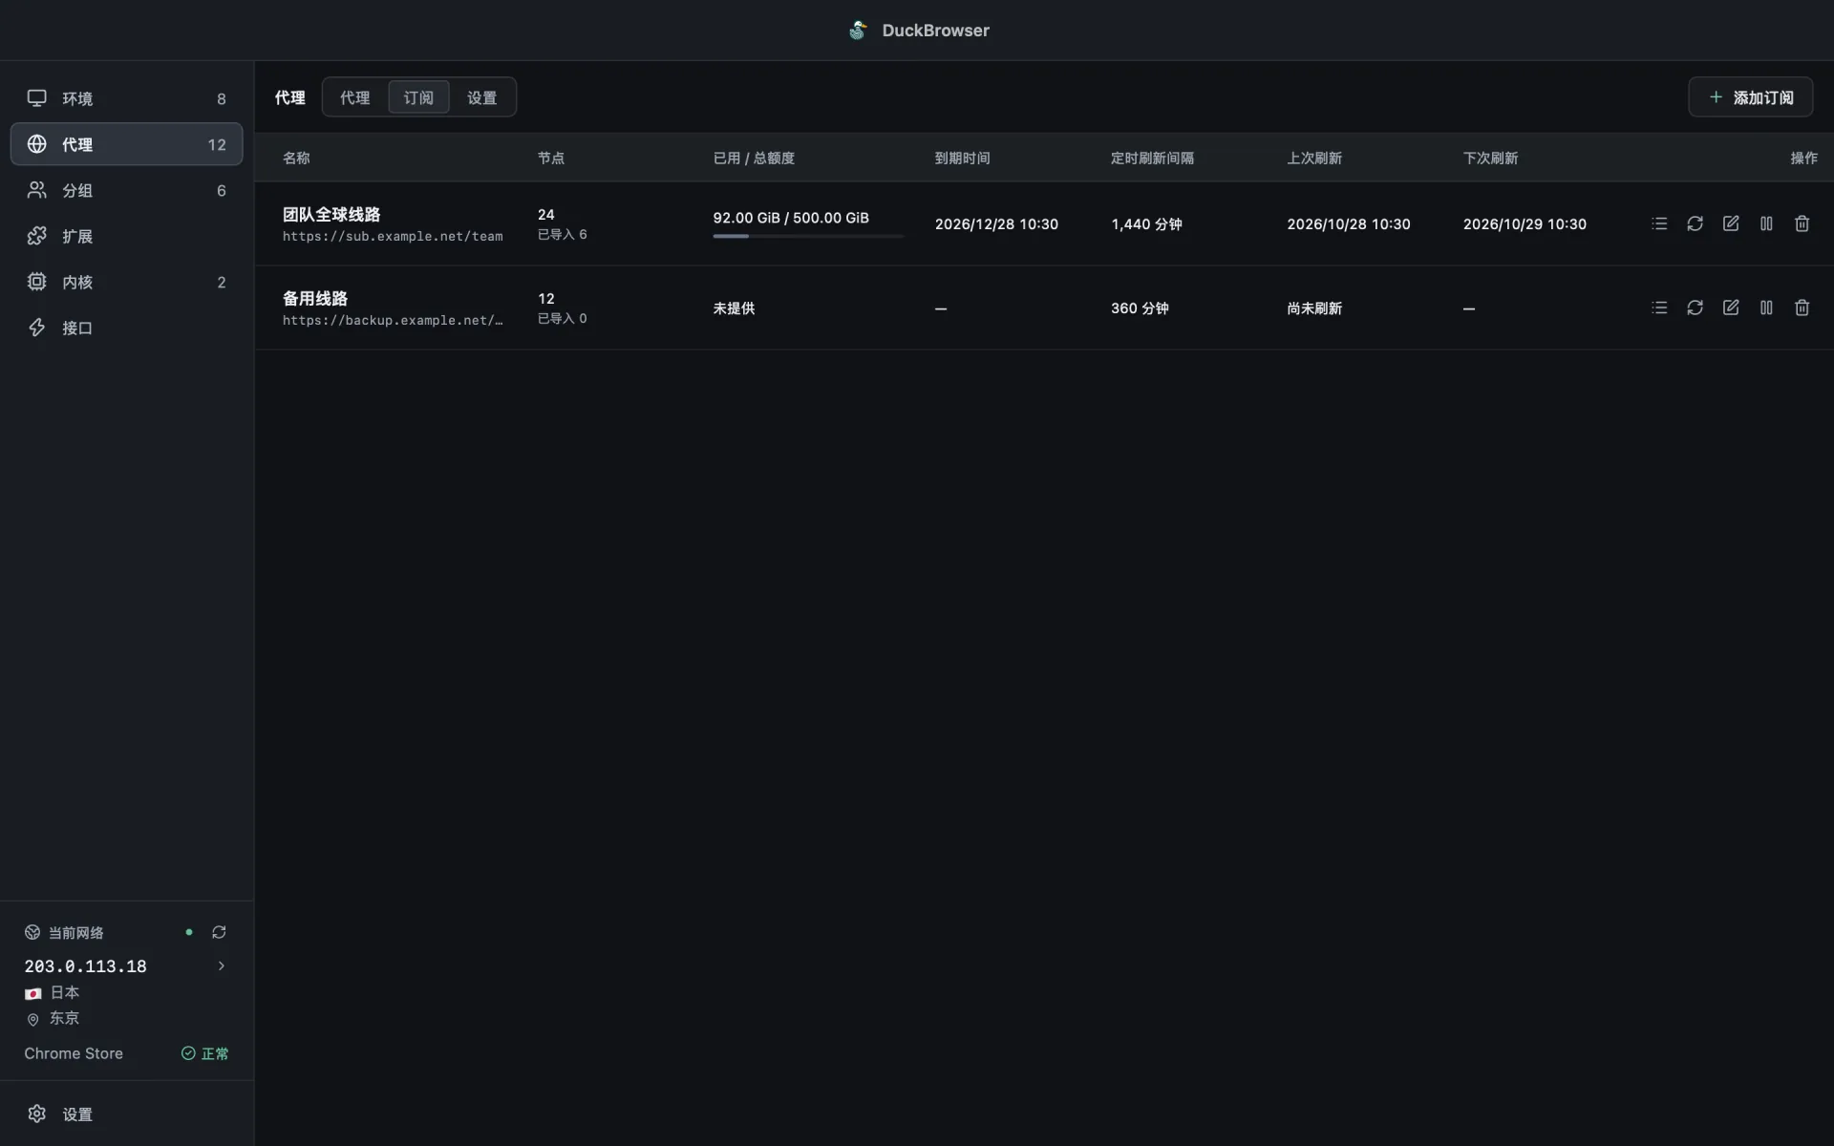The height and width of the screenshot is (1146, 1834).
Task: Open 接口 in the sidebar
Action: 126,328
